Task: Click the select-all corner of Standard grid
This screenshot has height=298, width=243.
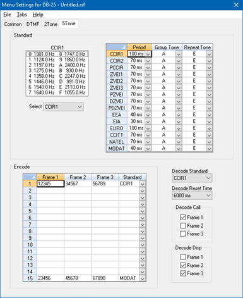Action: pos(117,47)
